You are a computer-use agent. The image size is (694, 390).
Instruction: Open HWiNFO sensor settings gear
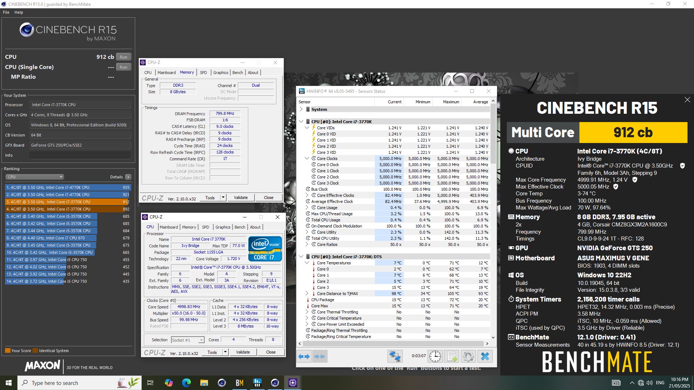[x=468, y=356]
